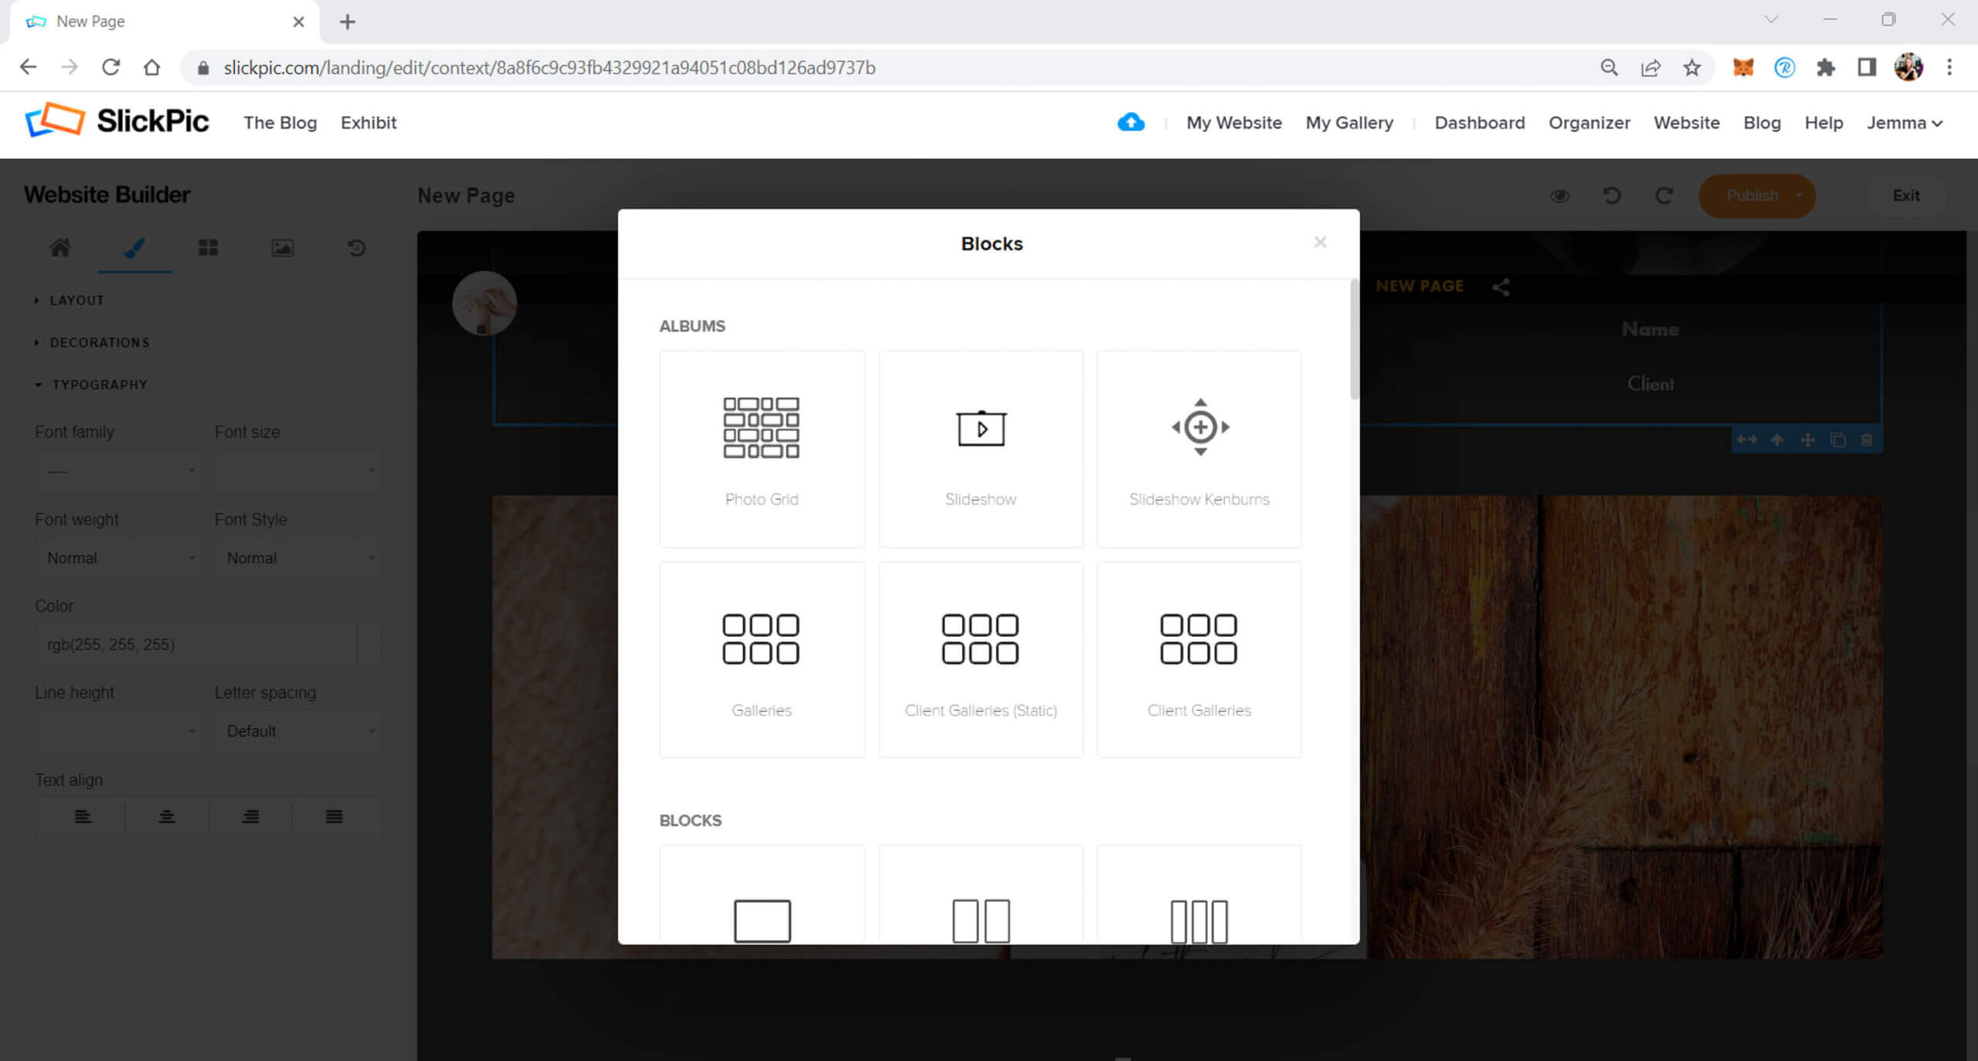Choose the Slideshow Kenburns block
This screenshot has height=1061, width=1978.
(1198, 448)
